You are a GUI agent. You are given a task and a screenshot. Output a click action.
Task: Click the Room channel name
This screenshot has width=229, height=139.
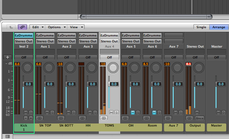pos(152,125)
